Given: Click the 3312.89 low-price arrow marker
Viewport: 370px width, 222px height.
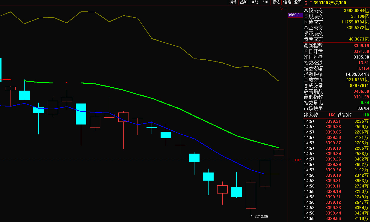Looking at the screenshot, I should coord(259,216).
